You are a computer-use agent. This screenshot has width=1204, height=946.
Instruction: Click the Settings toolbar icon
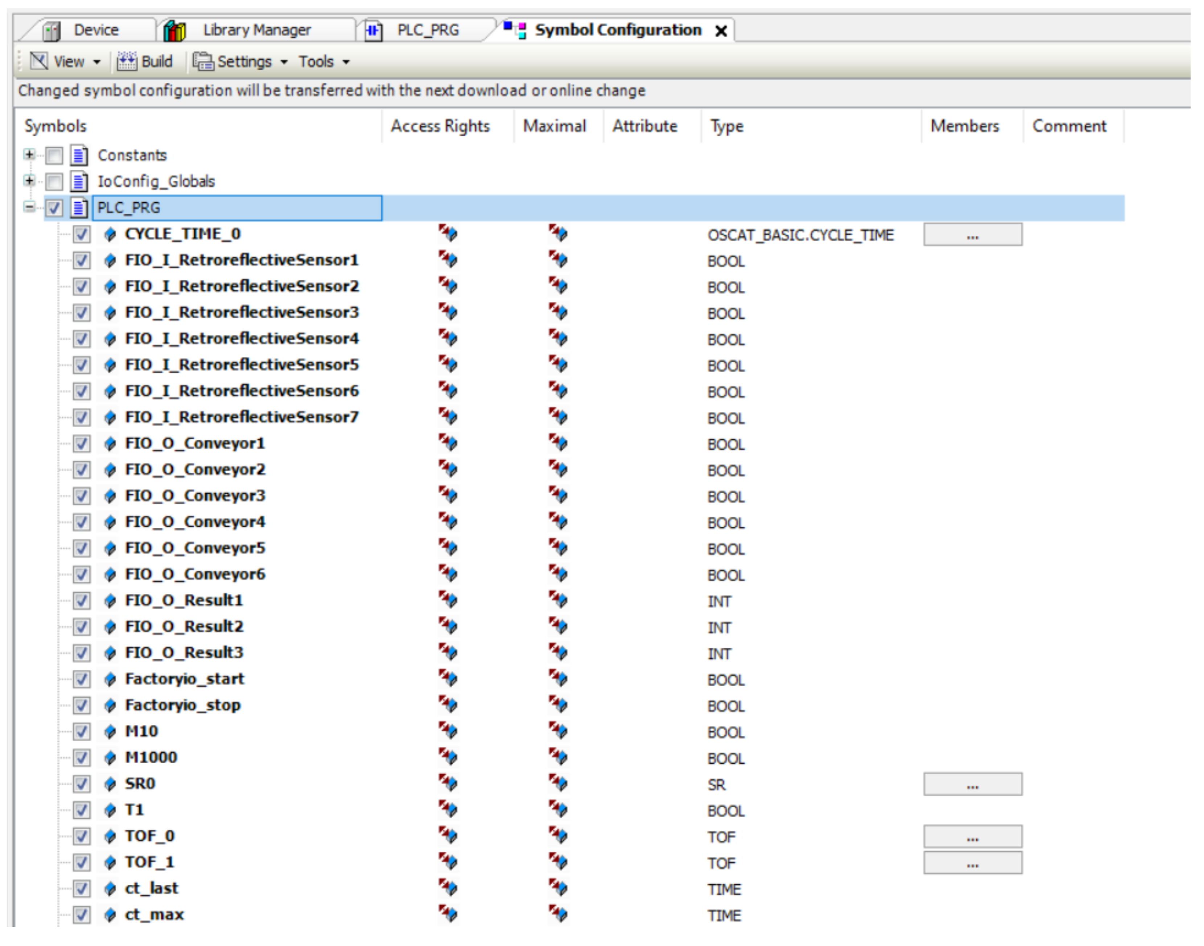click(x=203, y=61)
